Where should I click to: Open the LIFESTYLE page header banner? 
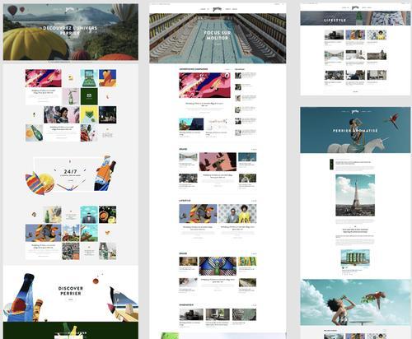[x=355, y=18]
